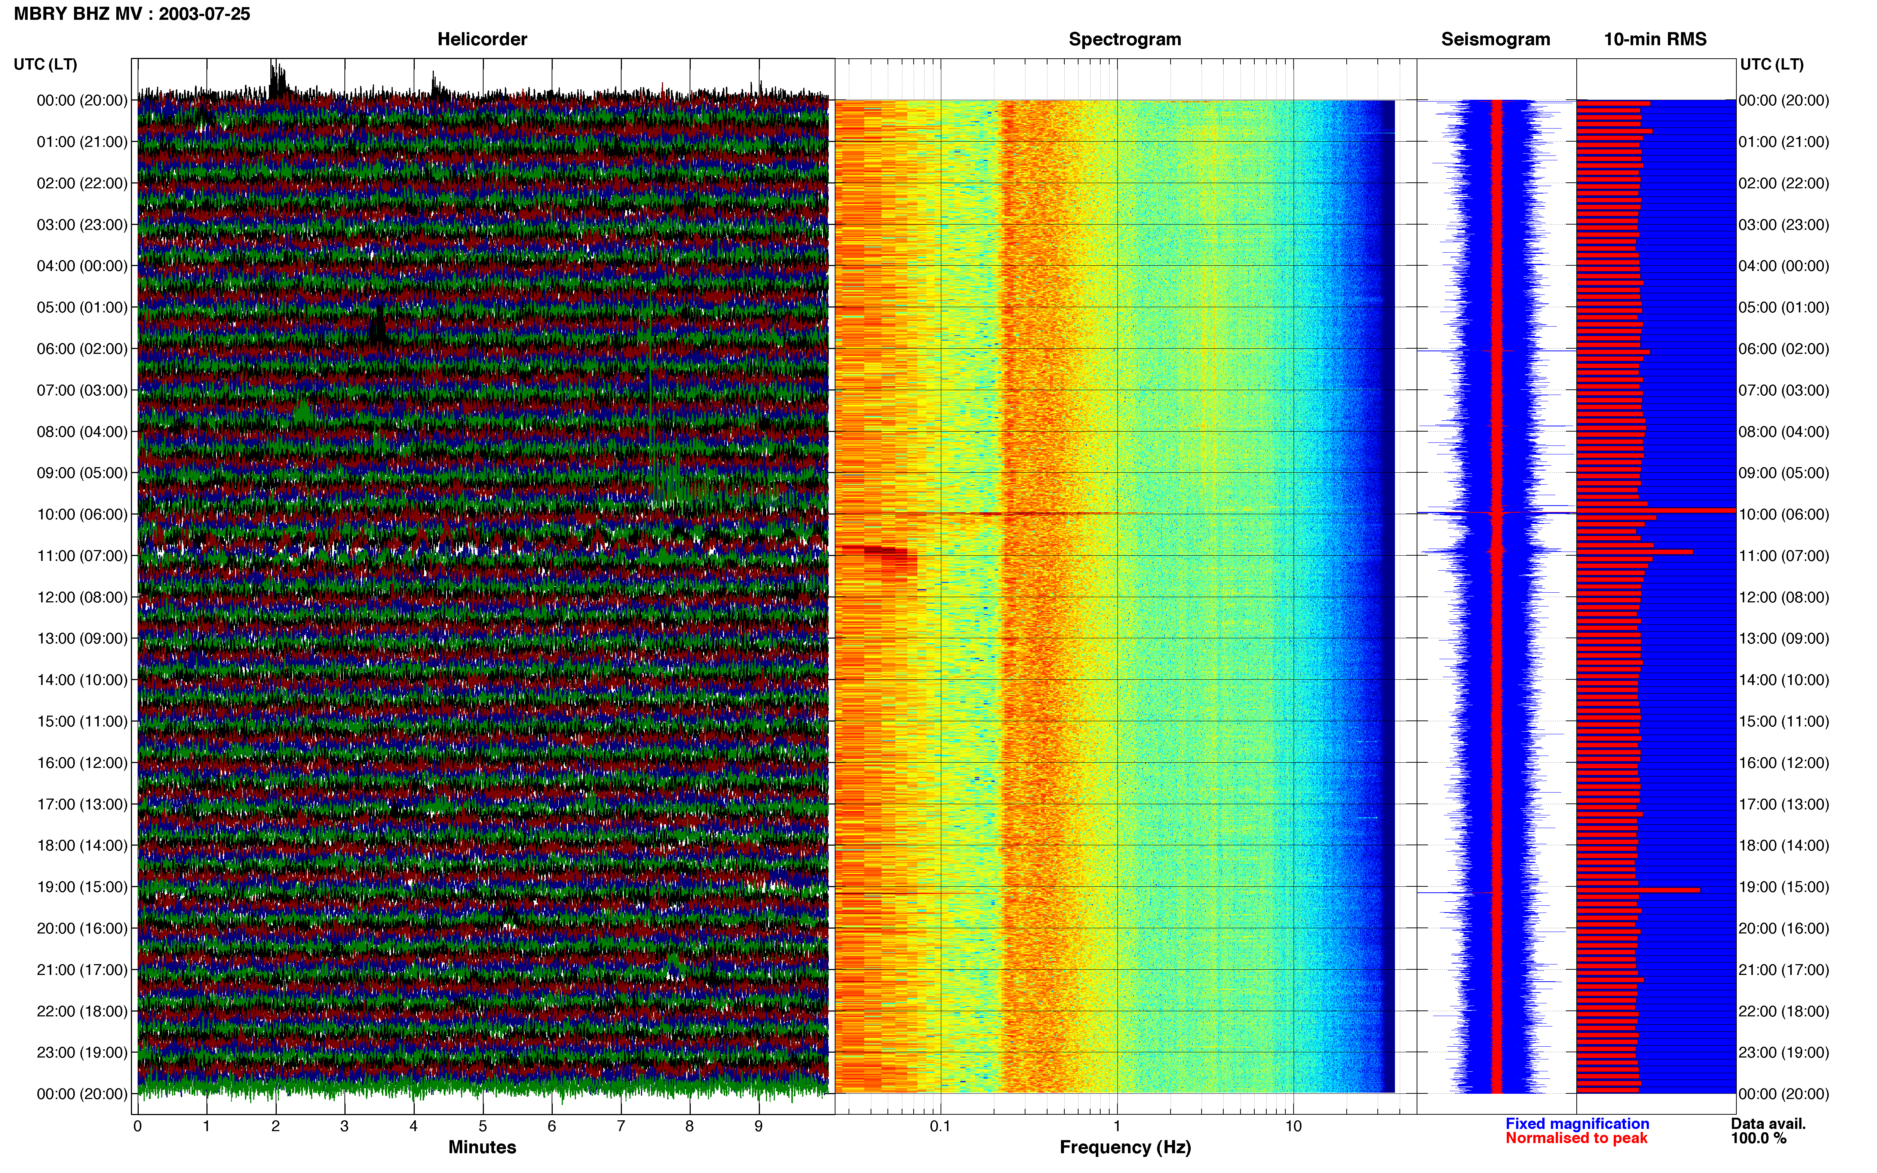Click the 1 Hz frequency tick label
Screen dimensions: 1877x1173
[1117, 1126]
